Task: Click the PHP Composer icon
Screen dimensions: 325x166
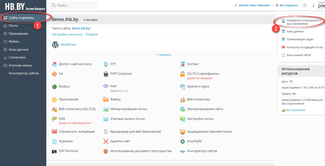Action: (x=106, y=74)
